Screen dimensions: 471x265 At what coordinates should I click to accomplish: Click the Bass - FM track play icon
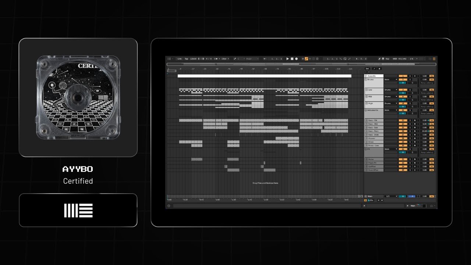(366, 120)
